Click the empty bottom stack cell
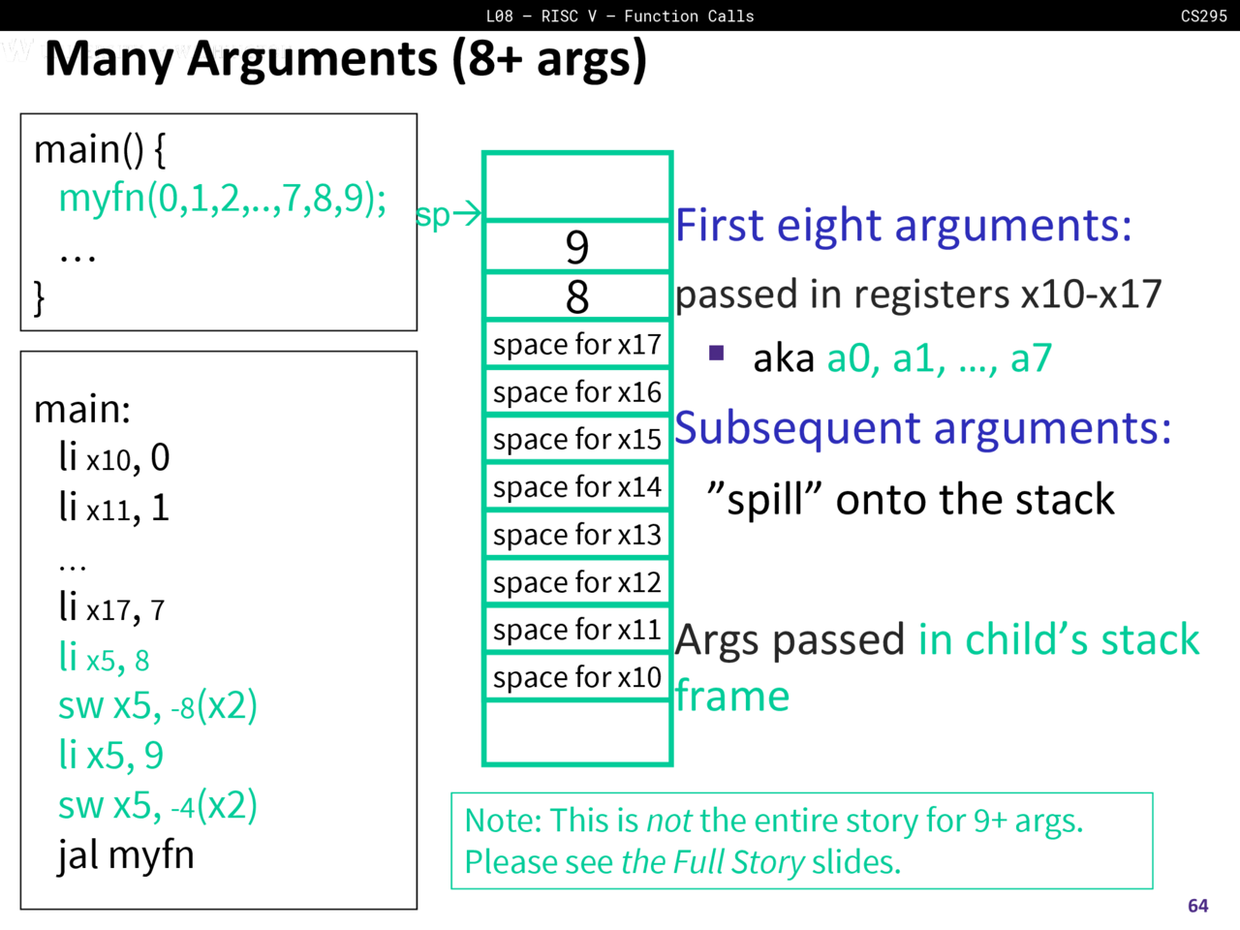This screenshot has height=930, width=1240. click(x=577, y=732)
